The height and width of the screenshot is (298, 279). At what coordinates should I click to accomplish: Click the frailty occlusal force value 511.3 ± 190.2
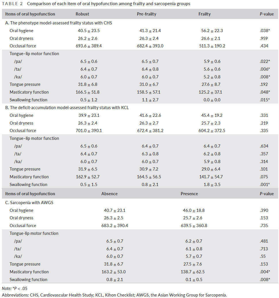click(212, 46)
